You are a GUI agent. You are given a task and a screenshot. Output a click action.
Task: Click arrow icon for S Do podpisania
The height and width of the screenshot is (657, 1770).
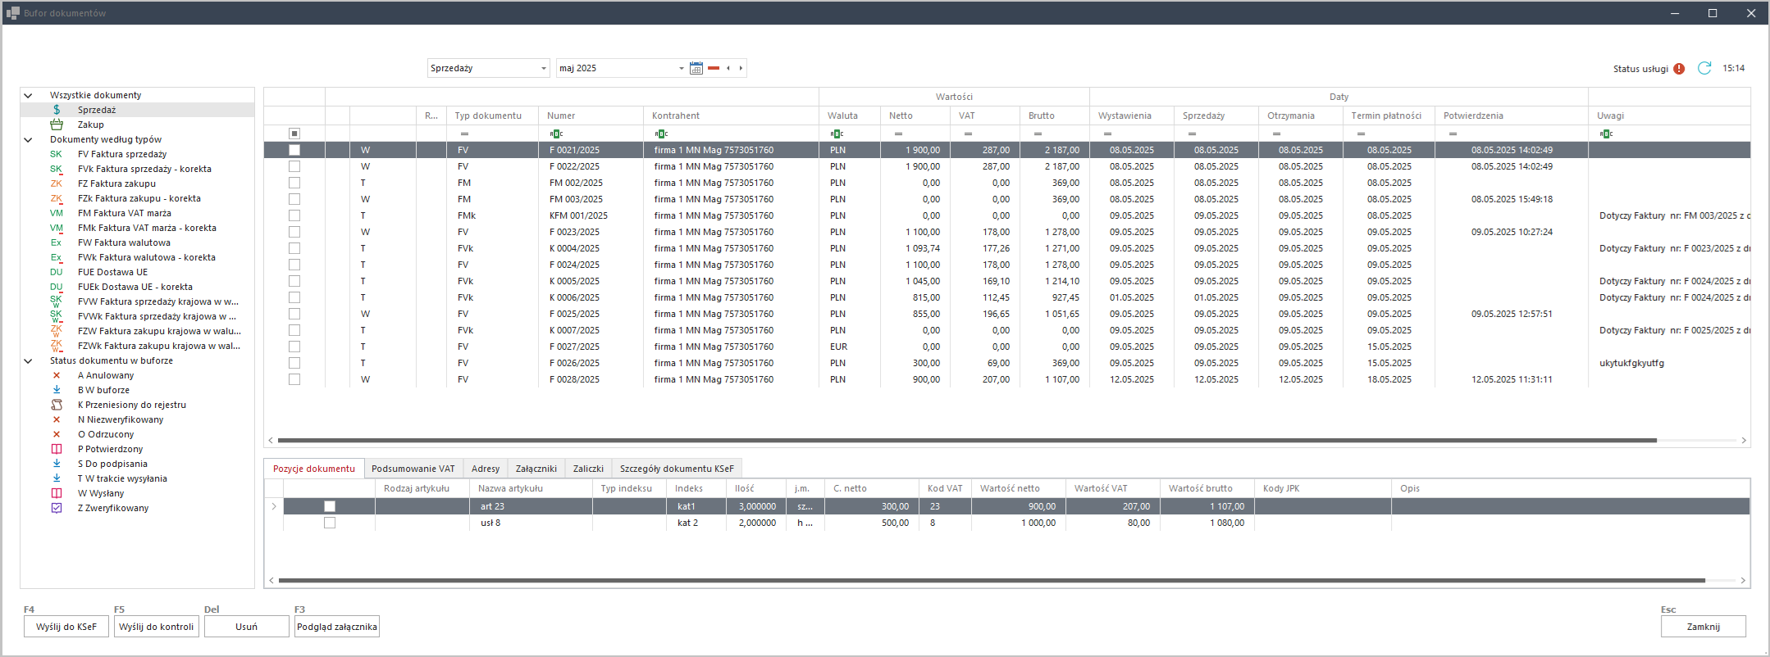click(57, 464)
